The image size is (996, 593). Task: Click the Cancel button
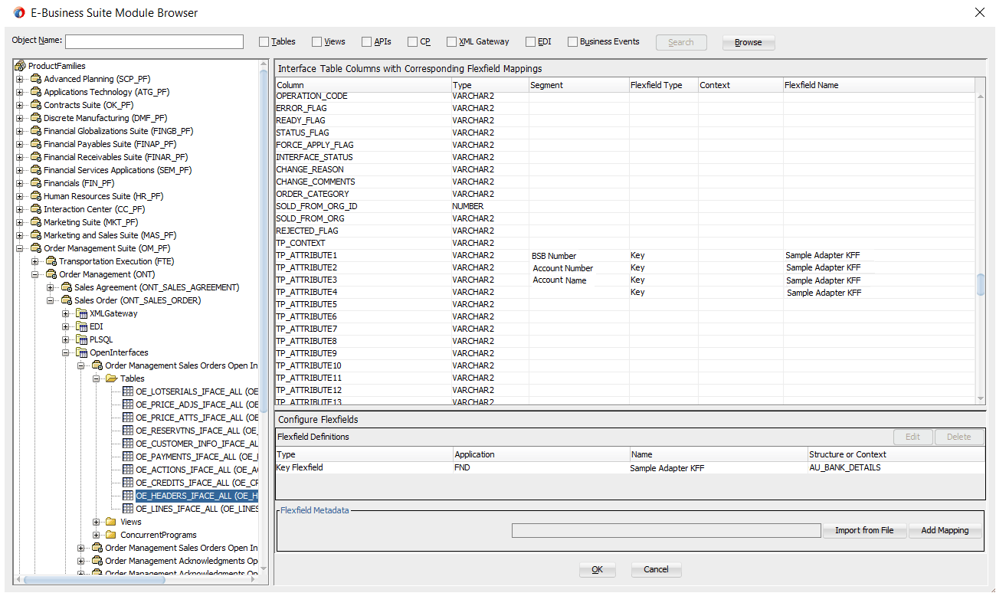pyautogui.click(x=656, y=570)
